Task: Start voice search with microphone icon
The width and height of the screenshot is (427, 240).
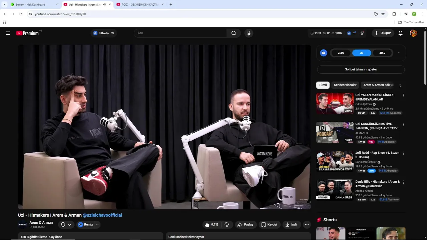Action: pyautogui.click(x=249, y=33)
